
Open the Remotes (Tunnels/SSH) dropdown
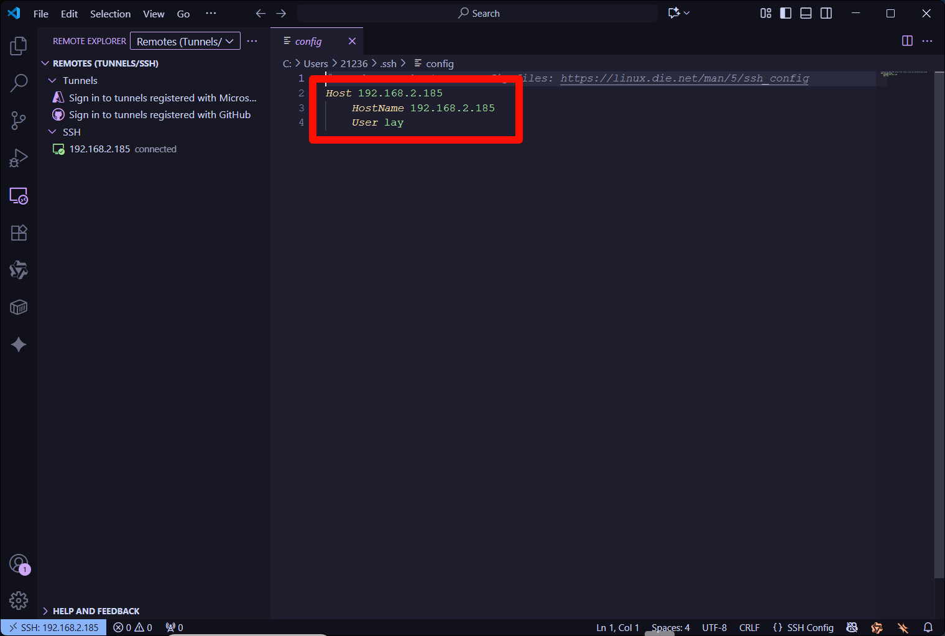(185, 41)
